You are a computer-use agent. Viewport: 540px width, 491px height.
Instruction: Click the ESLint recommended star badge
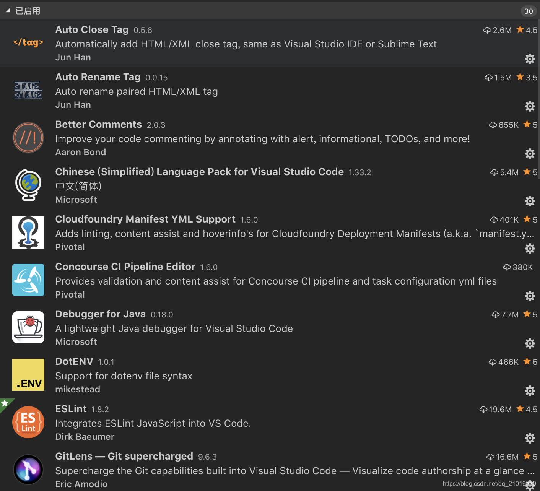(5, 403)
